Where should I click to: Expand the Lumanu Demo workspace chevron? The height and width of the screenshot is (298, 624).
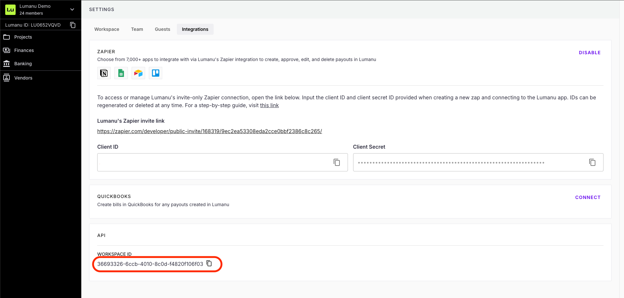coord(72,9)
